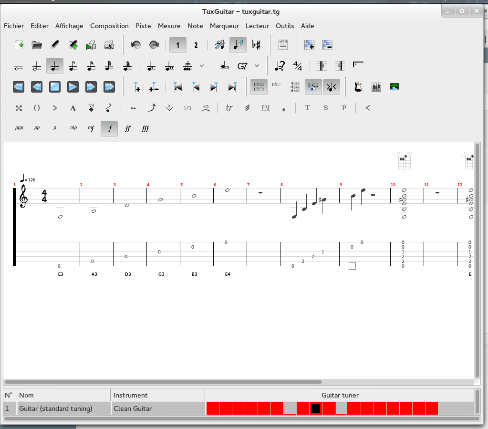Image resolution: width=488 pixels, height=429 pixels.
Task: Apply vibrato effect
Action: point(133,108)
